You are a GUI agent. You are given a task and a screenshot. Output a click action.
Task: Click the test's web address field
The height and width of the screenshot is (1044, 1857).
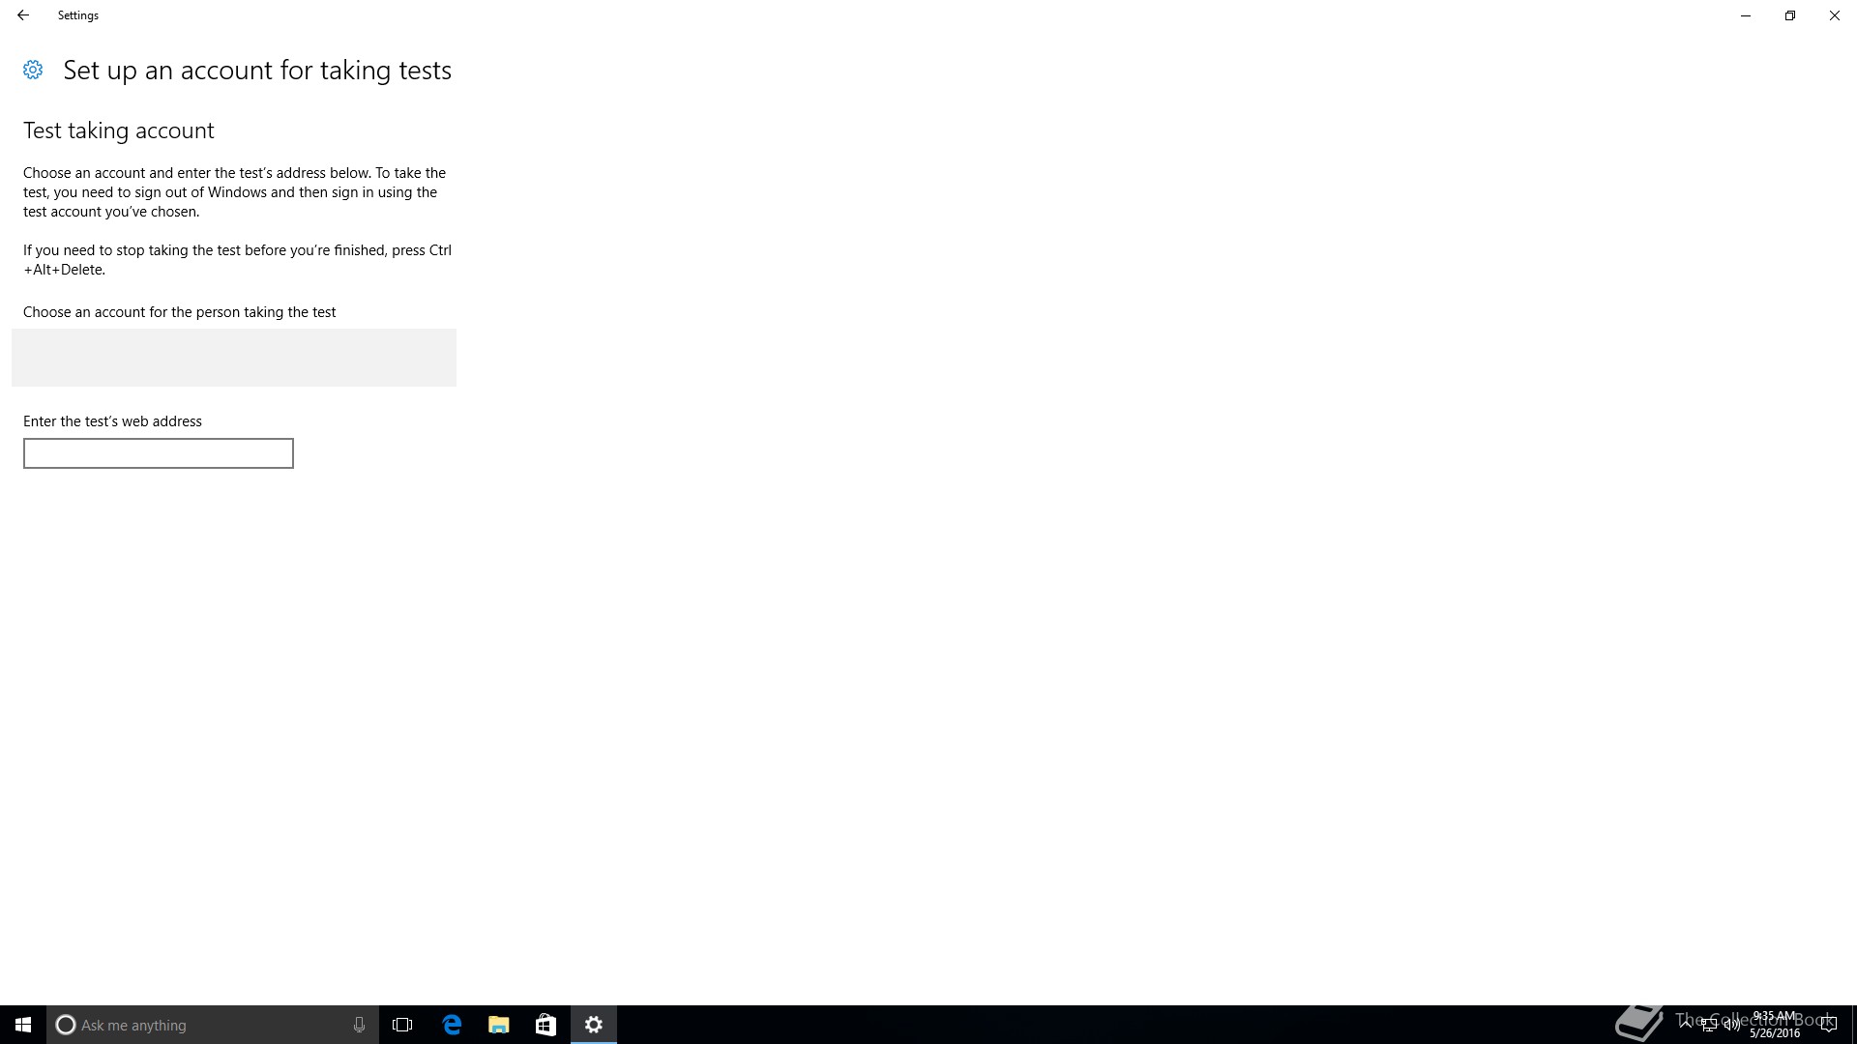pos(159,453)
